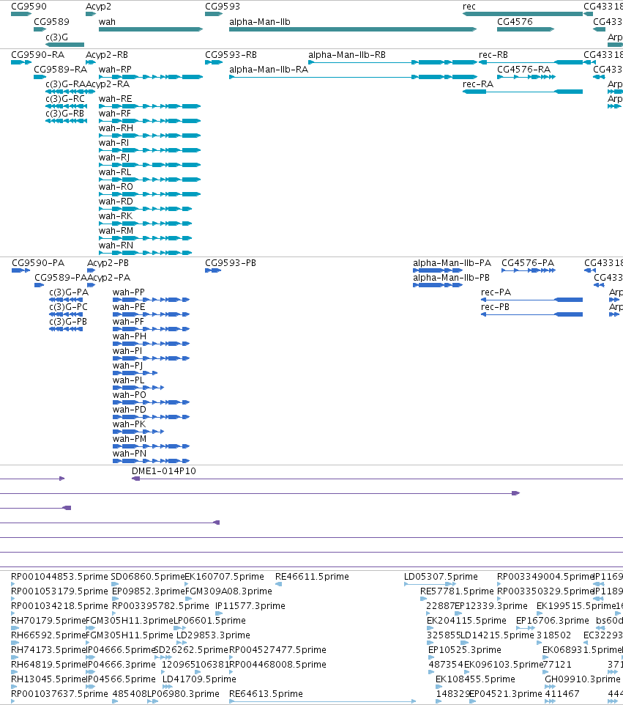623x705 pixels.
Task: Select EST LD29853.3prime label
Action: point(213,635)
